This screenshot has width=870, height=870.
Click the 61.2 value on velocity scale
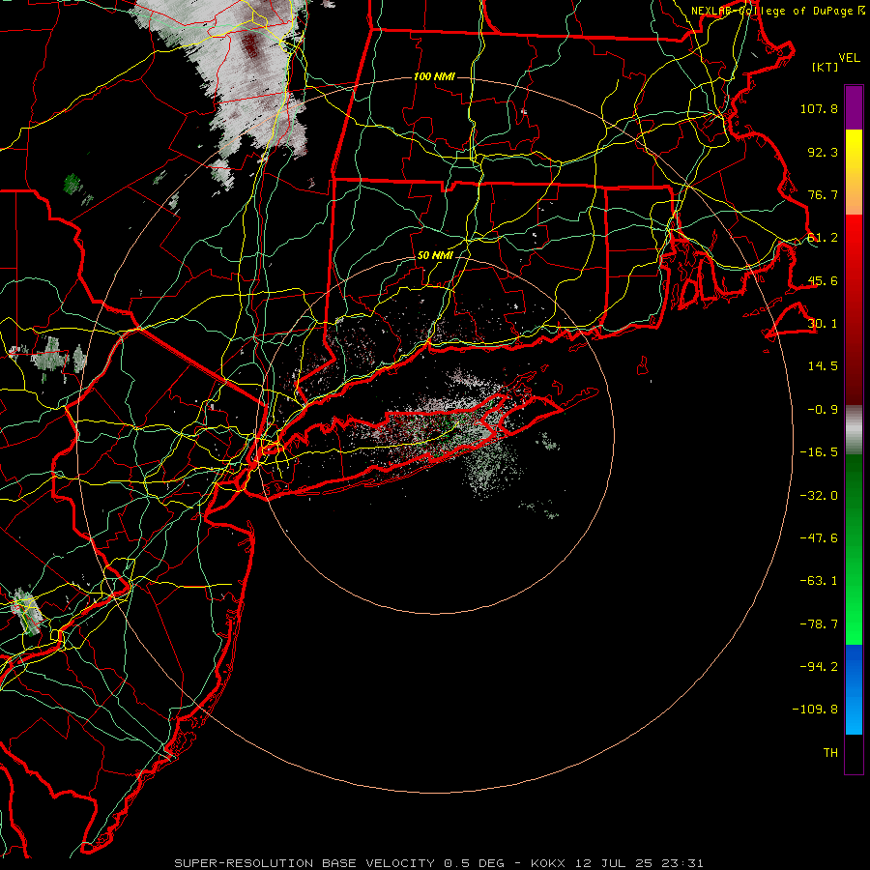[823, 238]
